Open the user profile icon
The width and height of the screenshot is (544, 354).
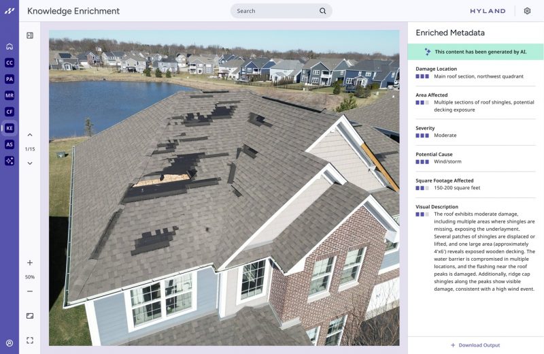10,343
